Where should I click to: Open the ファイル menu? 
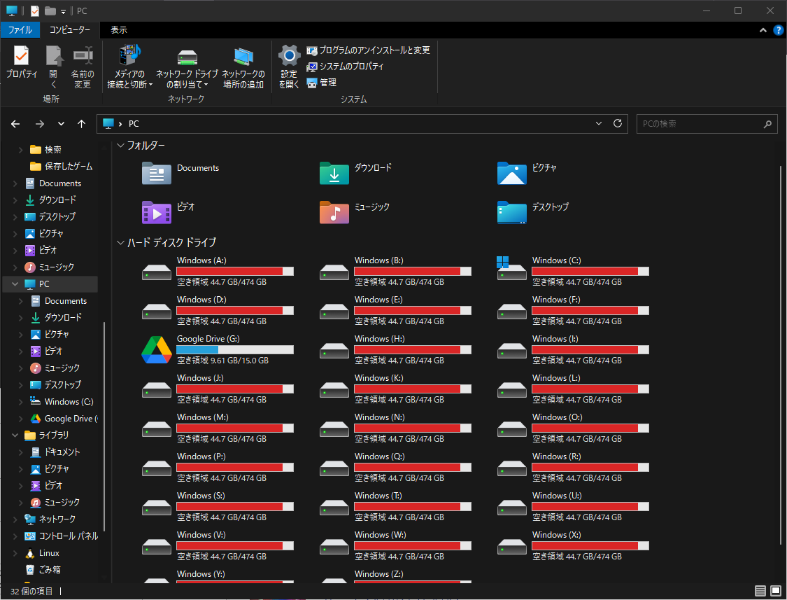pos(20,29)
